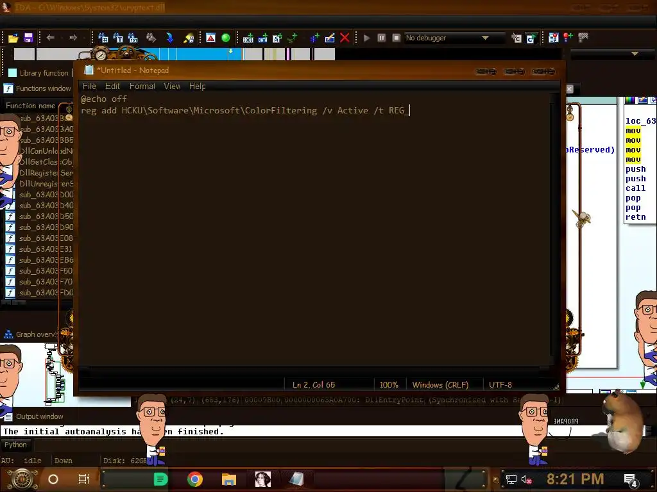The image size is (657, 492).
Task: Click the convert to code icon
Action: [248, 38]
